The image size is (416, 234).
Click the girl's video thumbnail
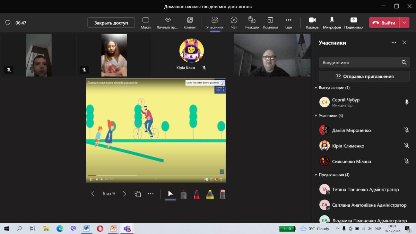[114, 55]
